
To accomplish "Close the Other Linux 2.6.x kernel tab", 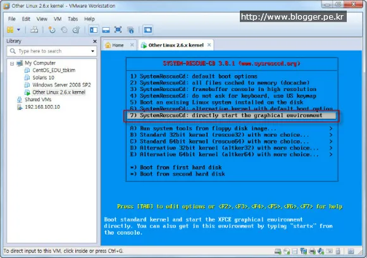I will [209, 45].
